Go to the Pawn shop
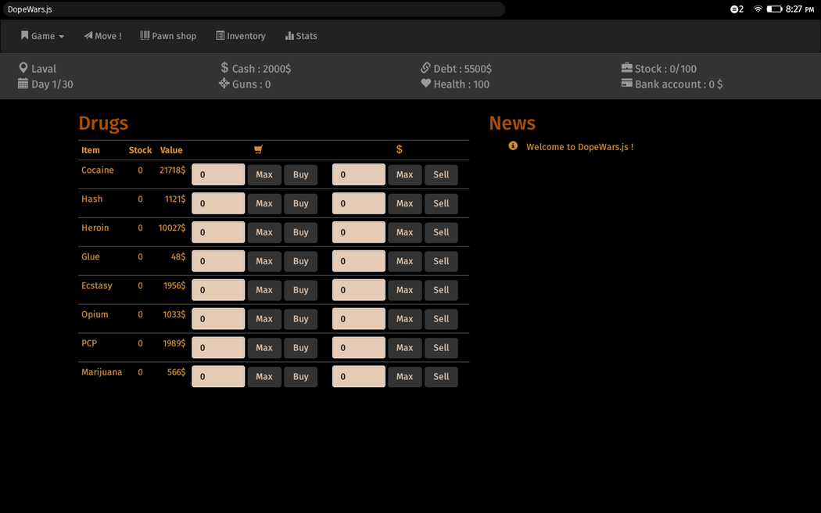 pyautogui.click(x=168, y=36)
